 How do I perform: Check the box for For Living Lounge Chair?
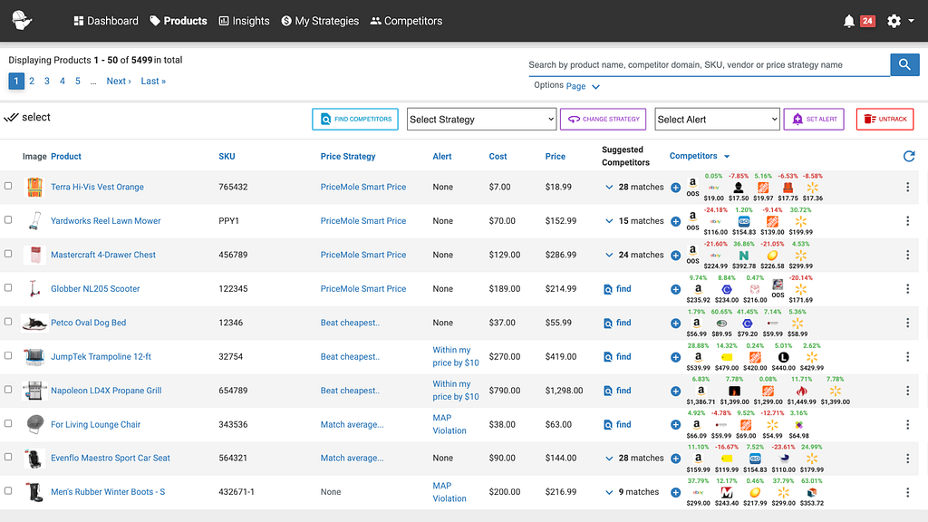point(8,423)
